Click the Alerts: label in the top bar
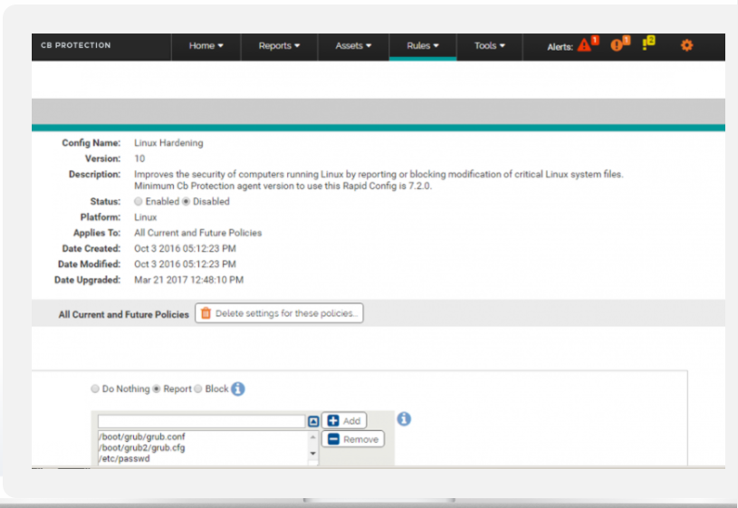The image size is (738, 508). click(560, 46)
